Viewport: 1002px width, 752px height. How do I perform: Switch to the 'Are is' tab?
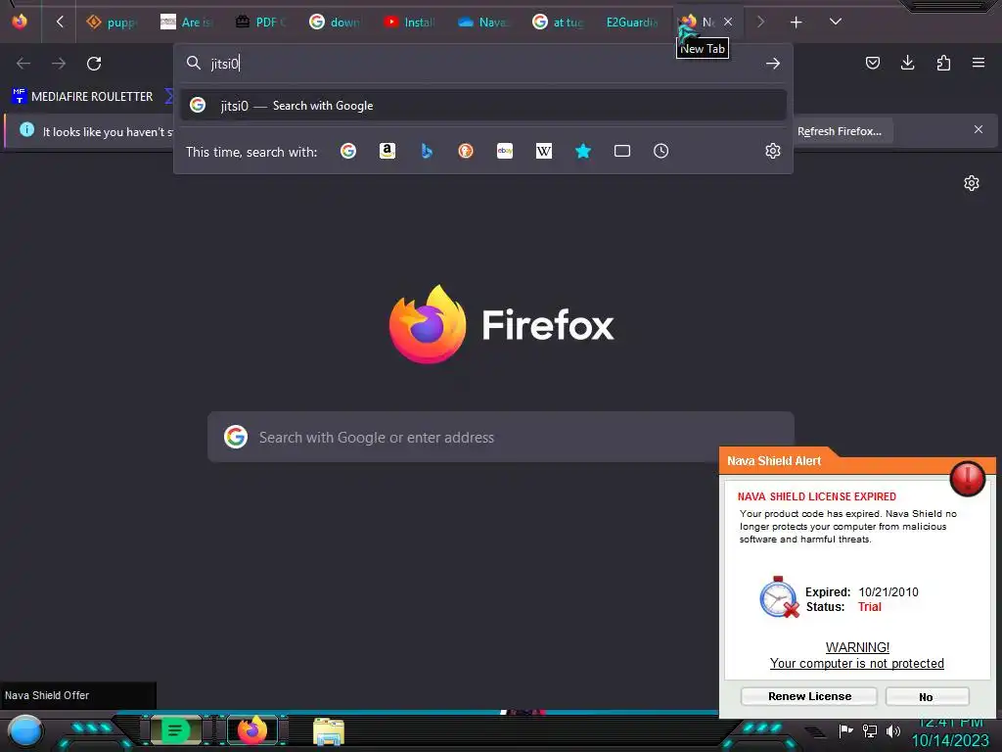pos(186,23)
